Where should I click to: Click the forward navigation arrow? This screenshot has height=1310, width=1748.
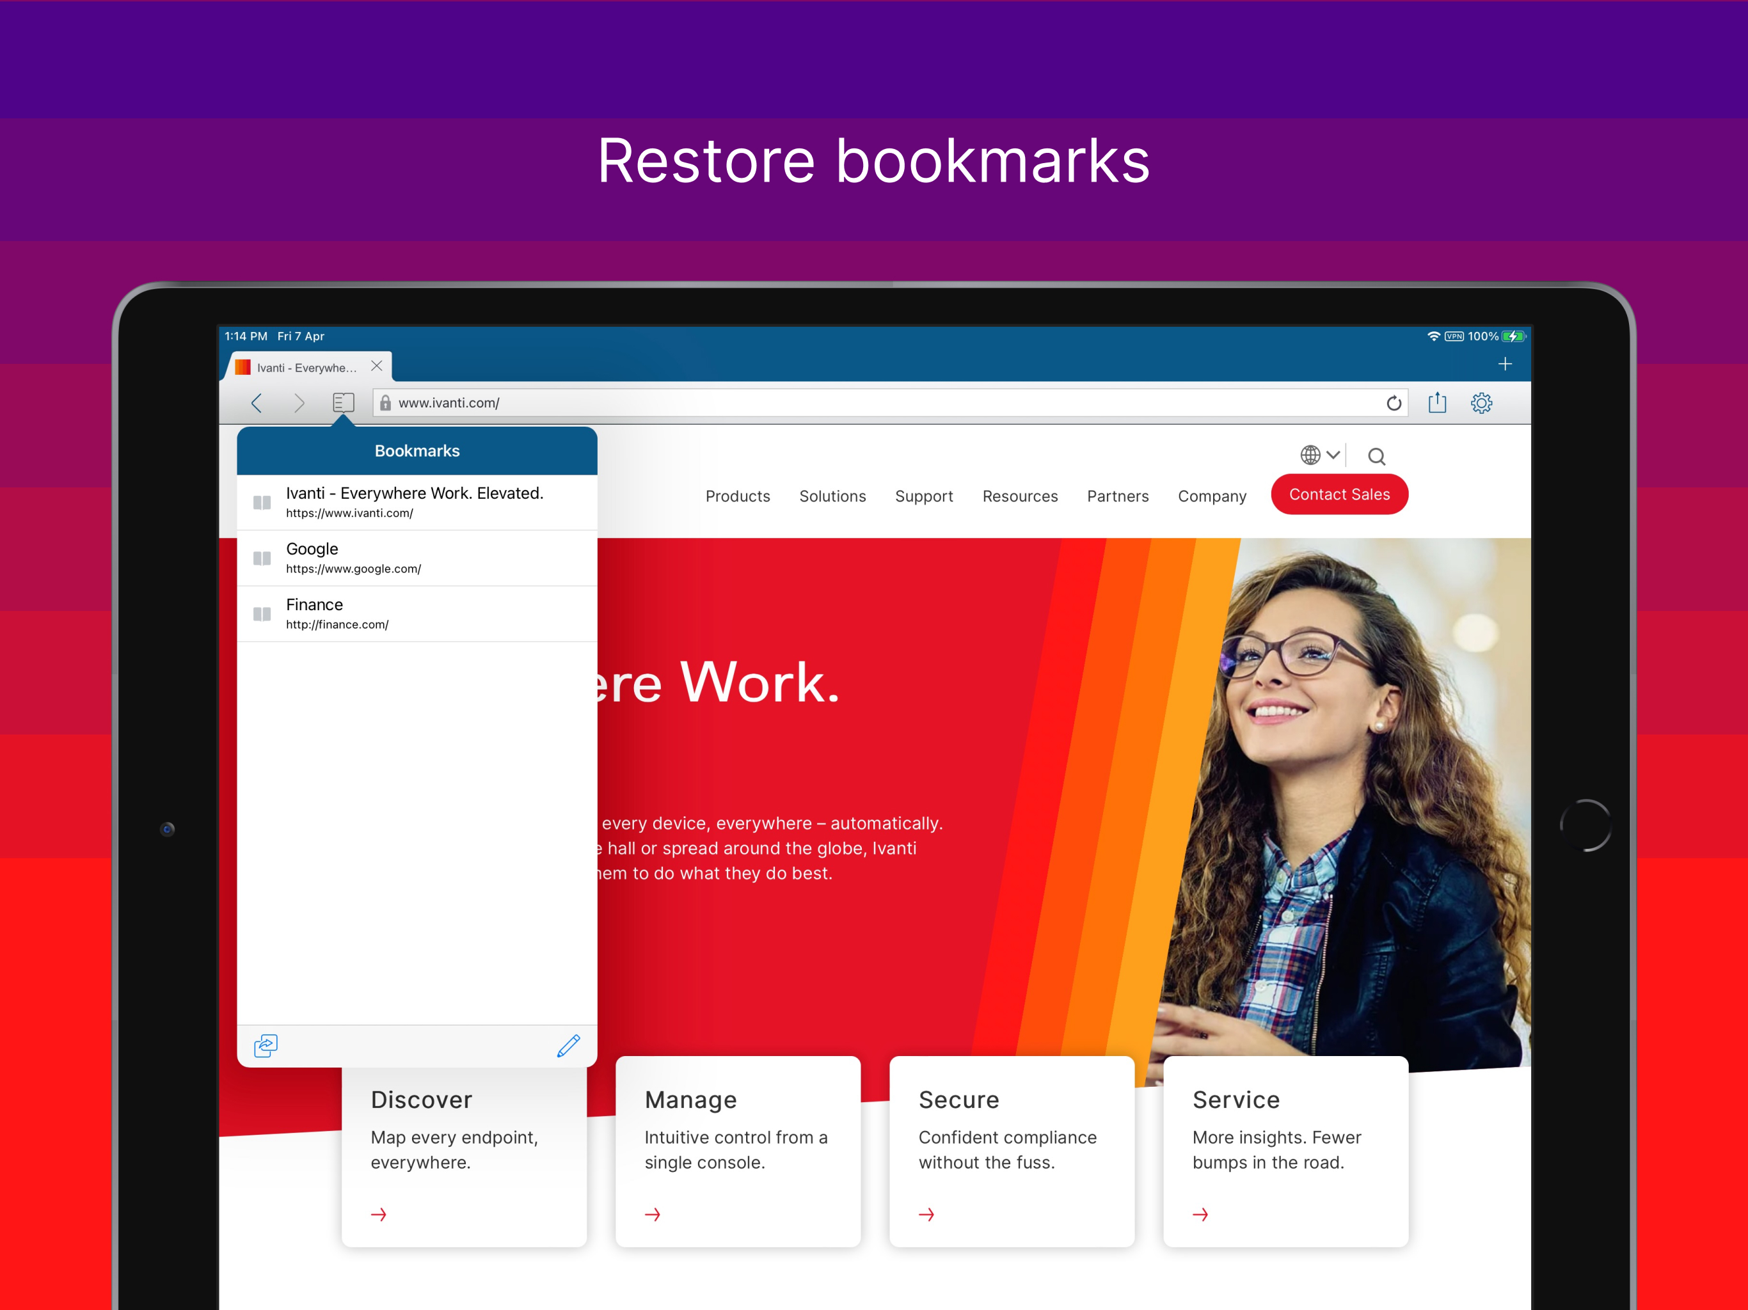pyautogui.click(x=299, y=403)
